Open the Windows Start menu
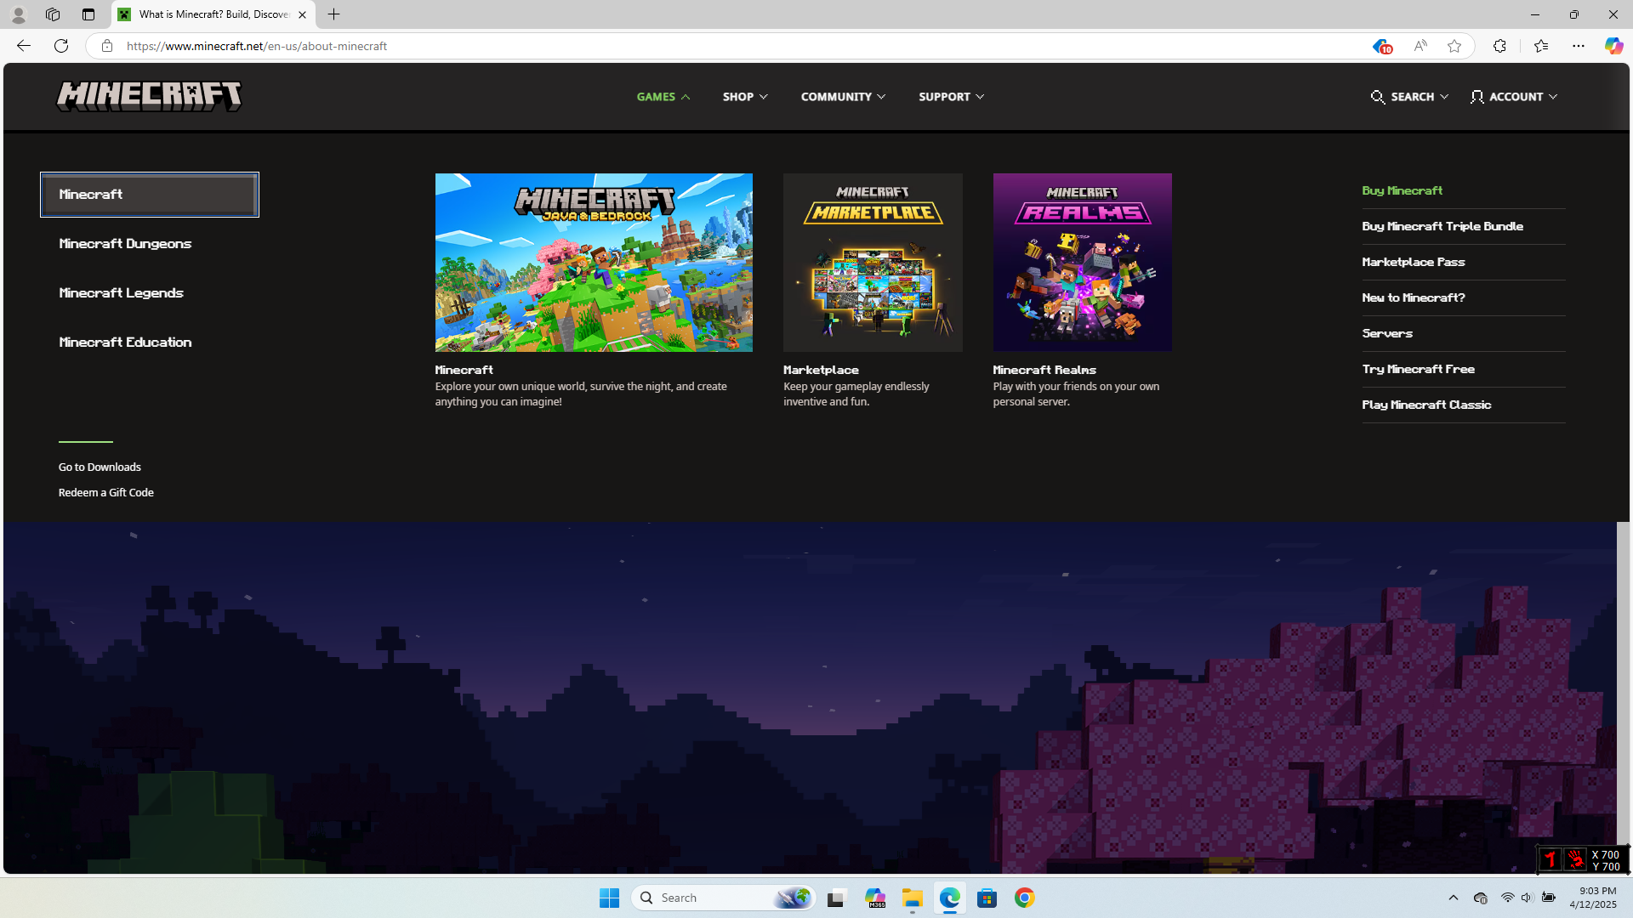The height and width of the screenshot is (918, 1633). coord(609,898)
